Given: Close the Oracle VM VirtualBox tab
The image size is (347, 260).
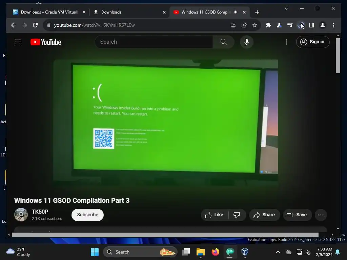Looking at the screenshot, I should (x=84, y=12).
